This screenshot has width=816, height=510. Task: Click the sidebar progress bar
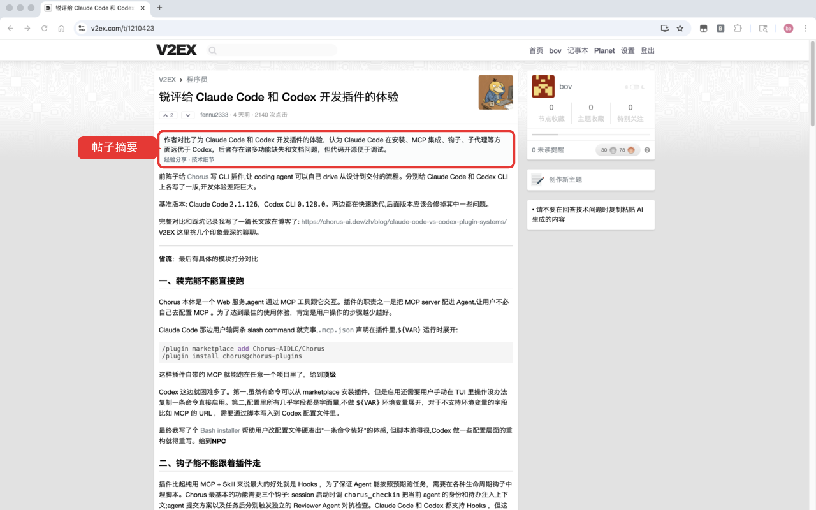click(x=591, y=135)
